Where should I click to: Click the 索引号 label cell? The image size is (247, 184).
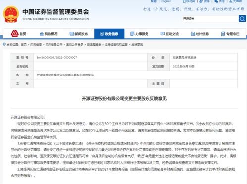(x=22, y=58)
